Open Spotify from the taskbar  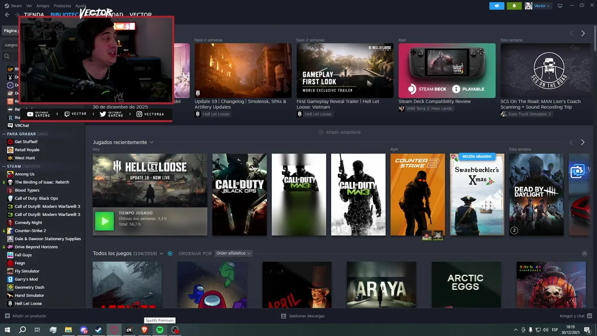pos(160,330)
